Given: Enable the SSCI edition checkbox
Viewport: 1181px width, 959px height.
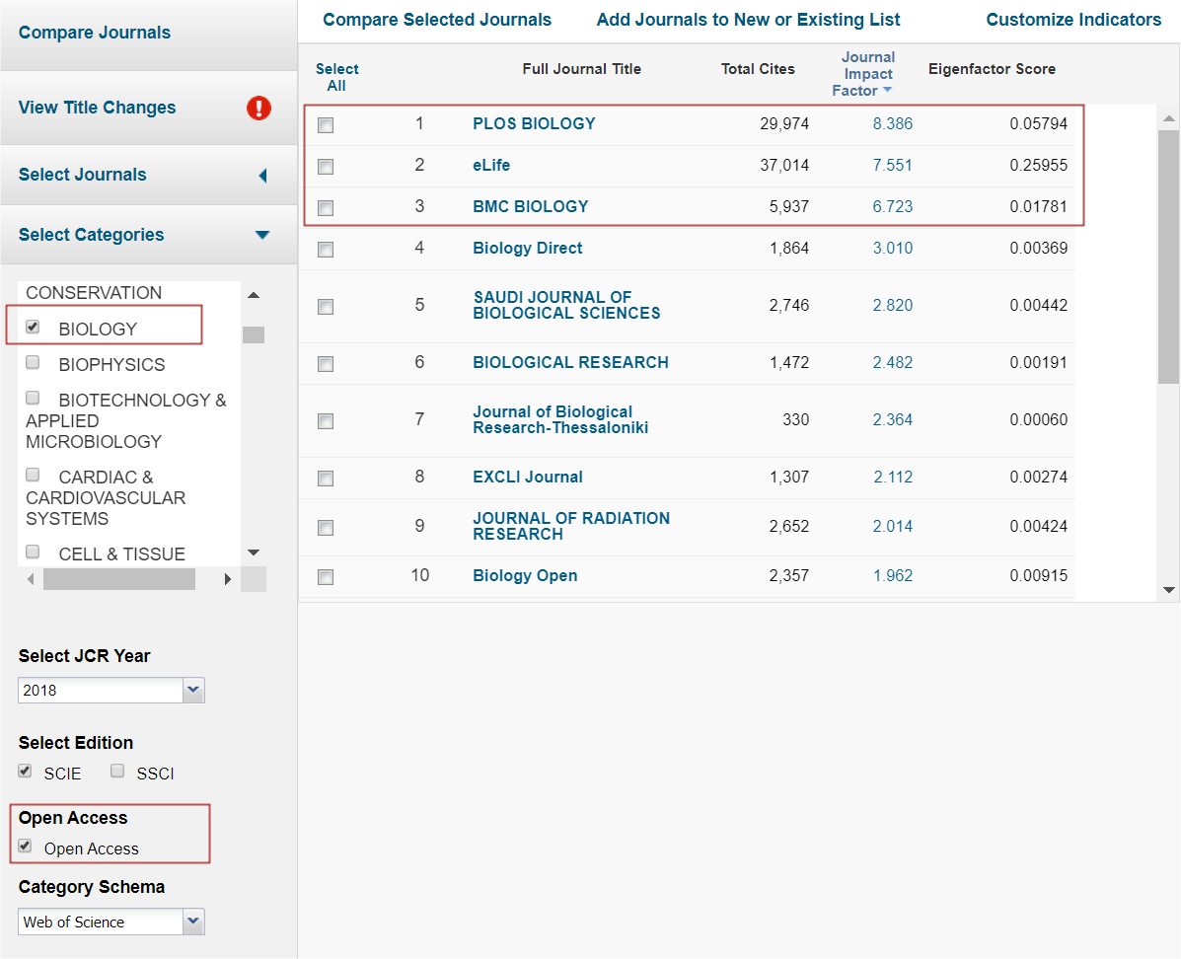Looking at the screenshot, I should pyautogui.click(x=117, y=772).
